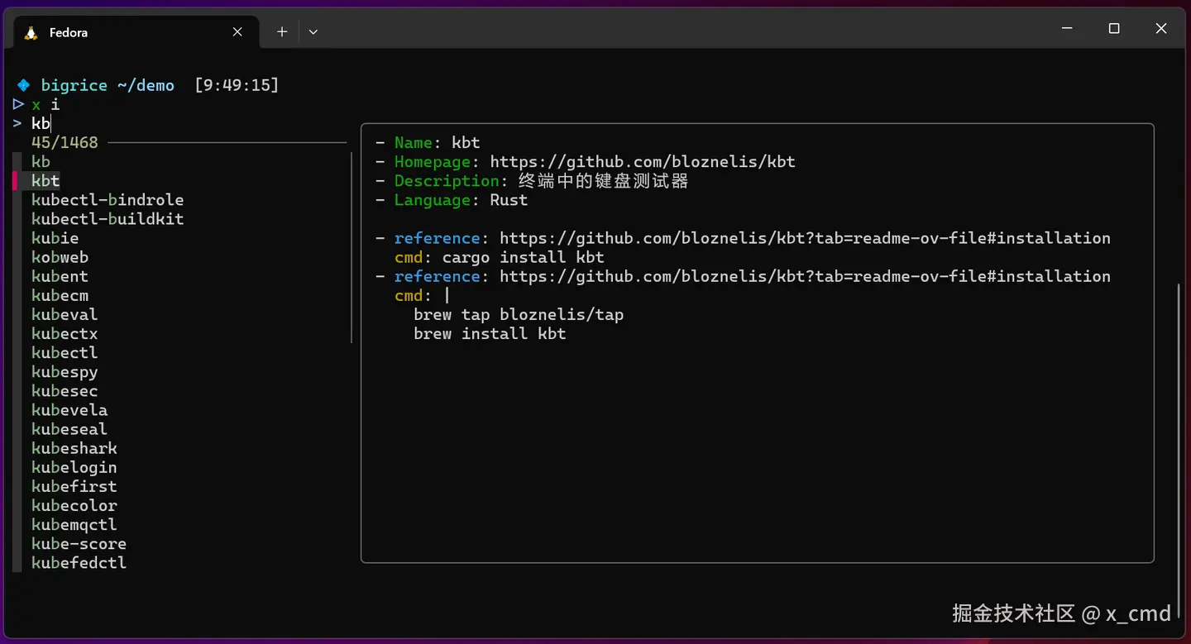Select kobweb in the list
Viewport: 1191px width, 644px height.
60,257
